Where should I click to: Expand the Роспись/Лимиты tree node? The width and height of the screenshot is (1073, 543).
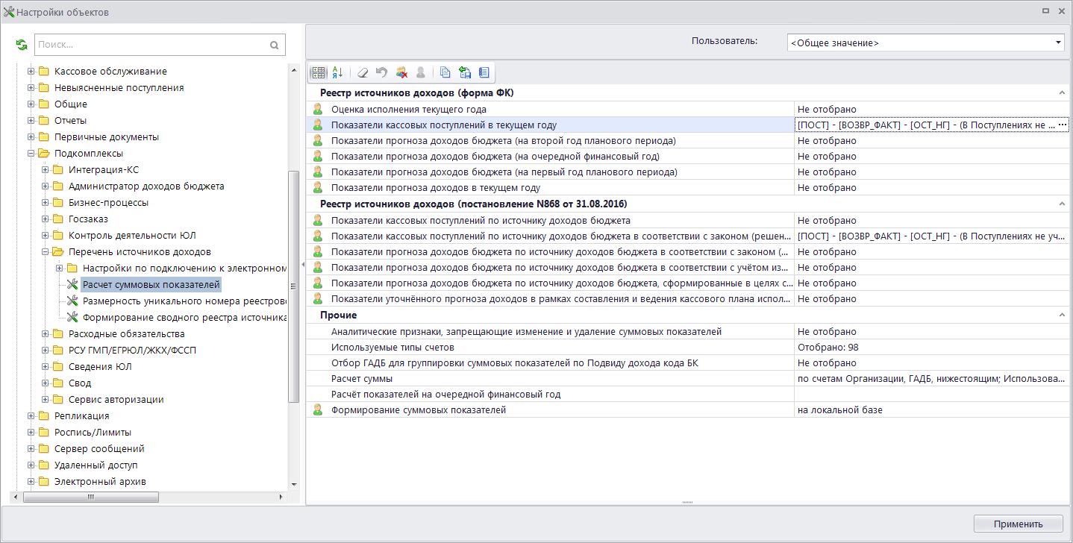31,433
